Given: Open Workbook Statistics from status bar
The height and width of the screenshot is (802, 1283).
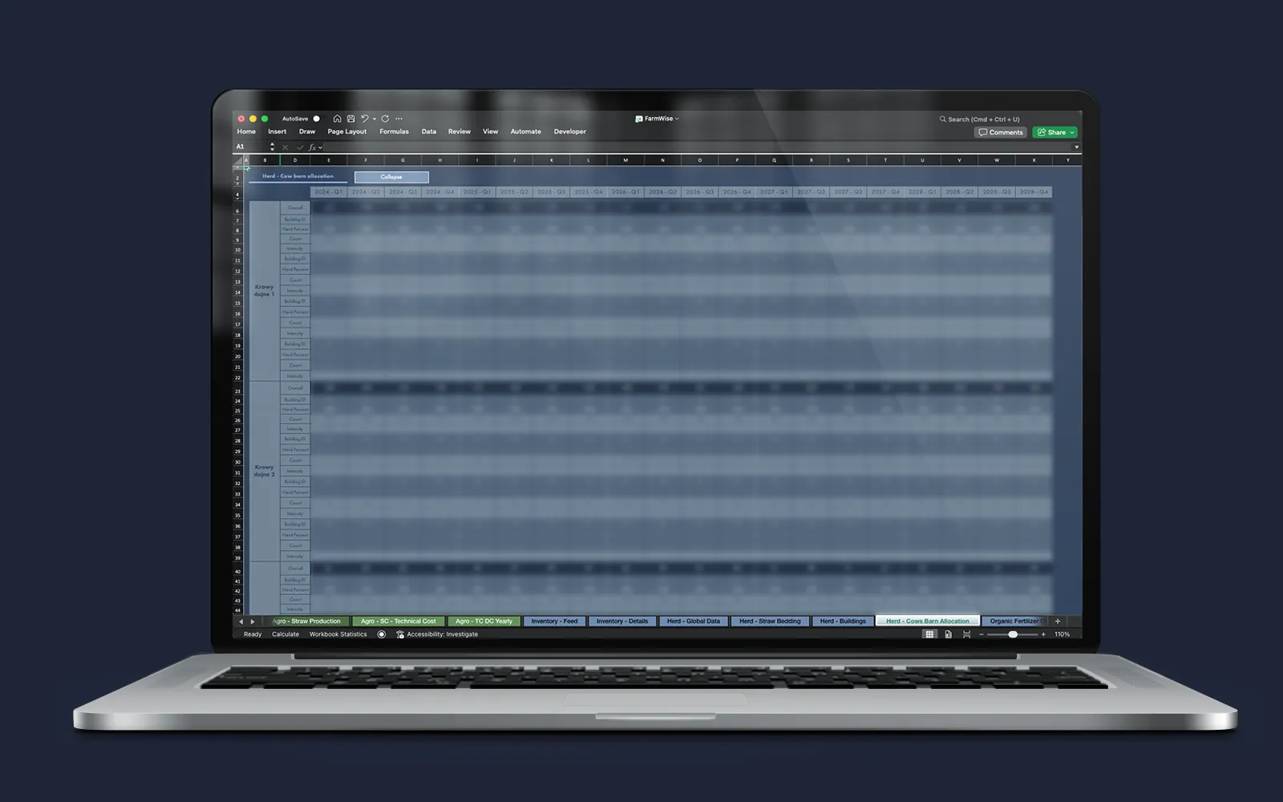Looking at the screenshot, I should click(x=338, y=634).
